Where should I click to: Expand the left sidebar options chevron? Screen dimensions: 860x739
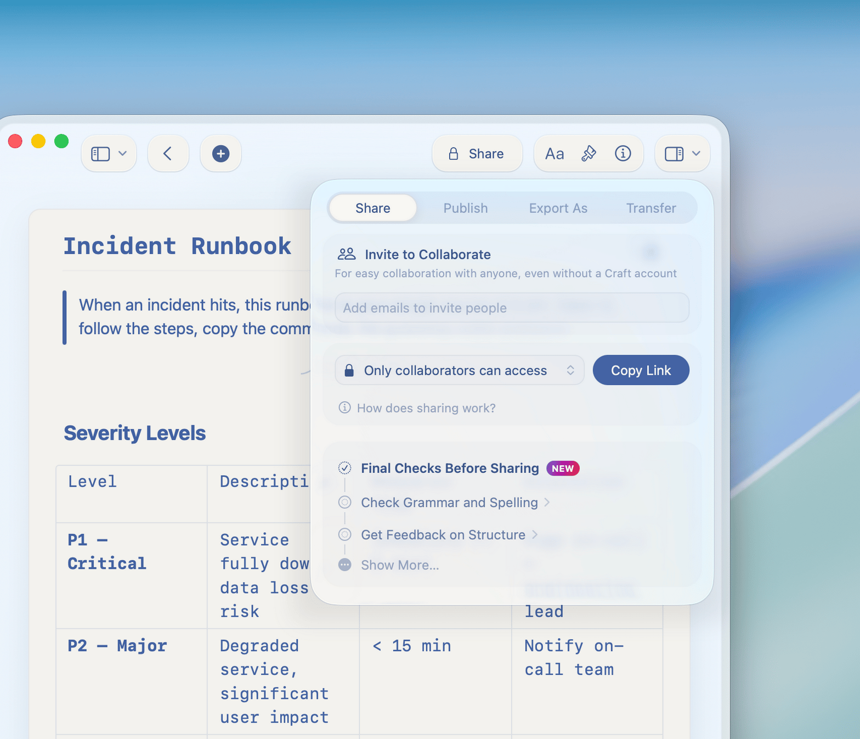(123, 154)
